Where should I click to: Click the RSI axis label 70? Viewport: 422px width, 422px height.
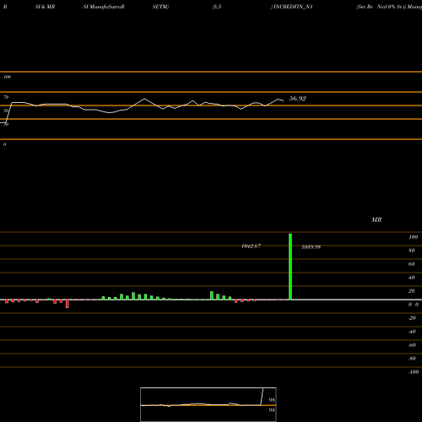(x=6, y=97)
